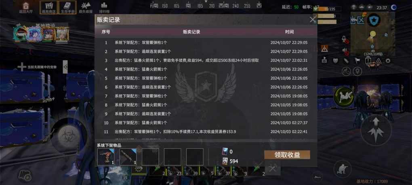Viewport: 412px width, 185px height.
Task: Toggle the muted speaker icon
Action: [345, 51]
